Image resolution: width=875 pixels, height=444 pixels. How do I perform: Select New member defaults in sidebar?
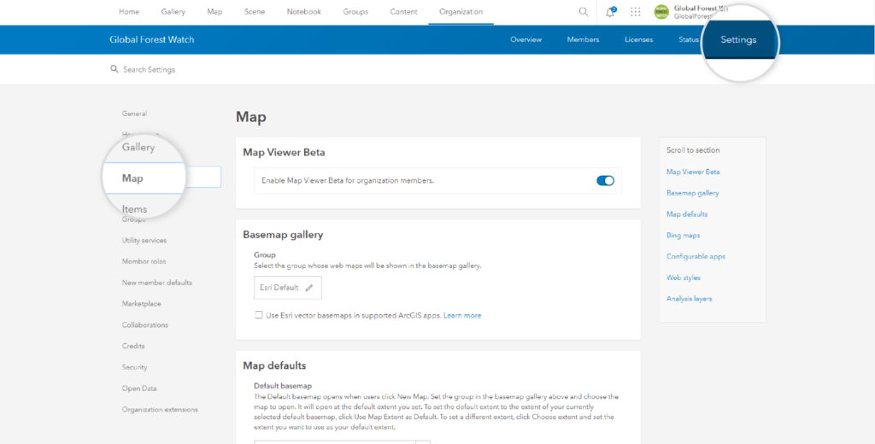click(x=157, y=283)
